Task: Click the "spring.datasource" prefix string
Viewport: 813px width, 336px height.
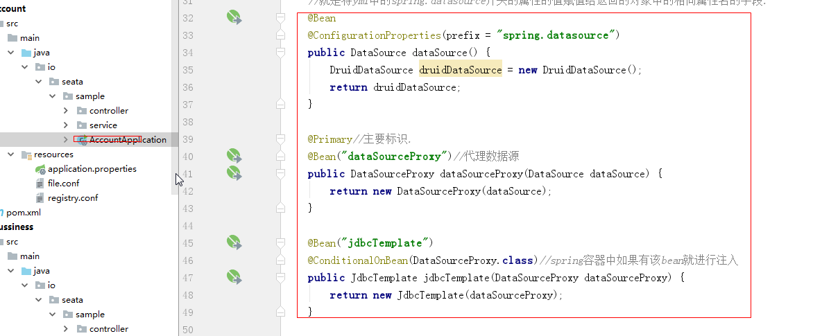Action: [554, 35]
